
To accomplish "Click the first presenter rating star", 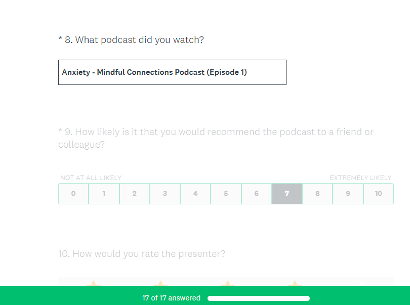I will click(93, 283).
